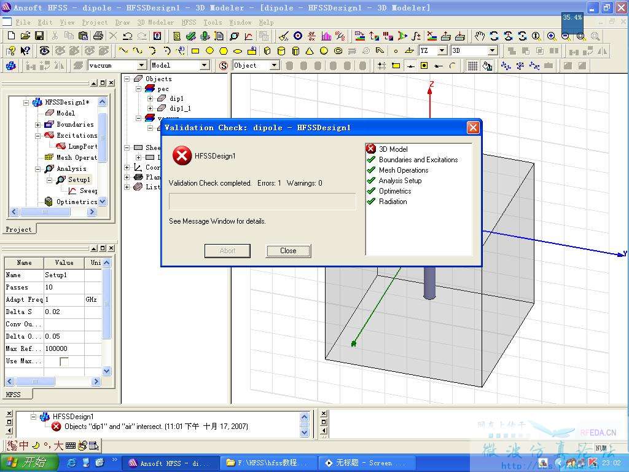Expand the dip1 object node

[150, 98]
